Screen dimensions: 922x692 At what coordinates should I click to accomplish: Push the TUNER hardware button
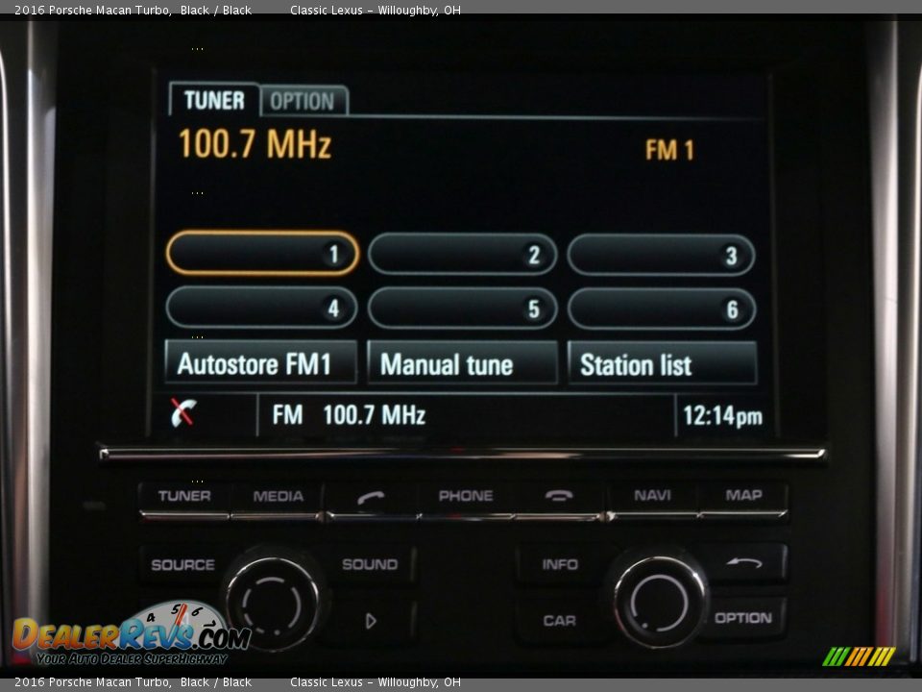(184, 499)
